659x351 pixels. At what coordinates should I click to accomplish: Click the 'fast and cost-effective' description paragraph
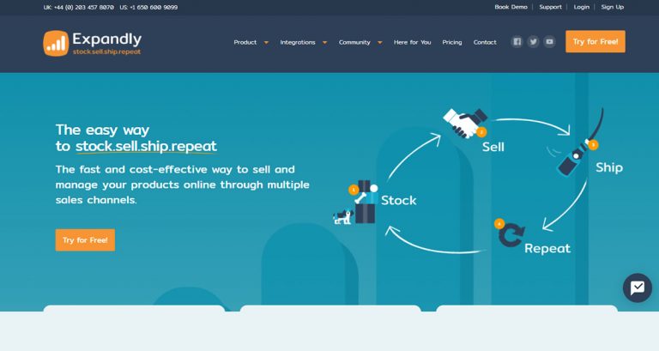[183, 185]
